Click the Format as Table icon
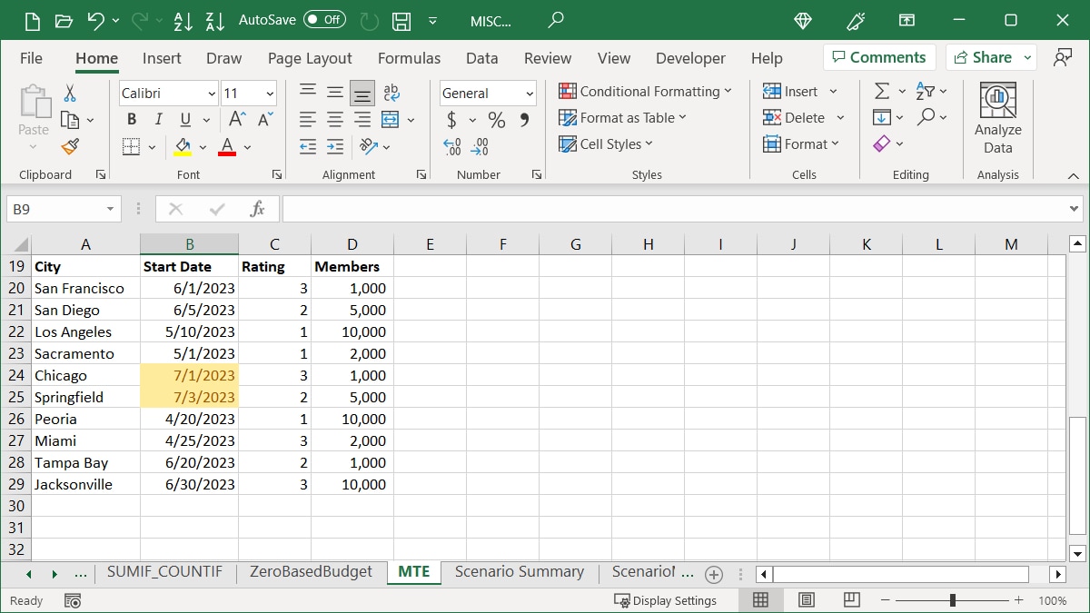 tap(570, 117)
